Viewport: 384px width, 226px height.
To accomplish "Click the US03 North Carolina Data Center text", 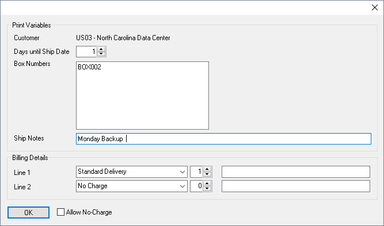I will point(123,38).
